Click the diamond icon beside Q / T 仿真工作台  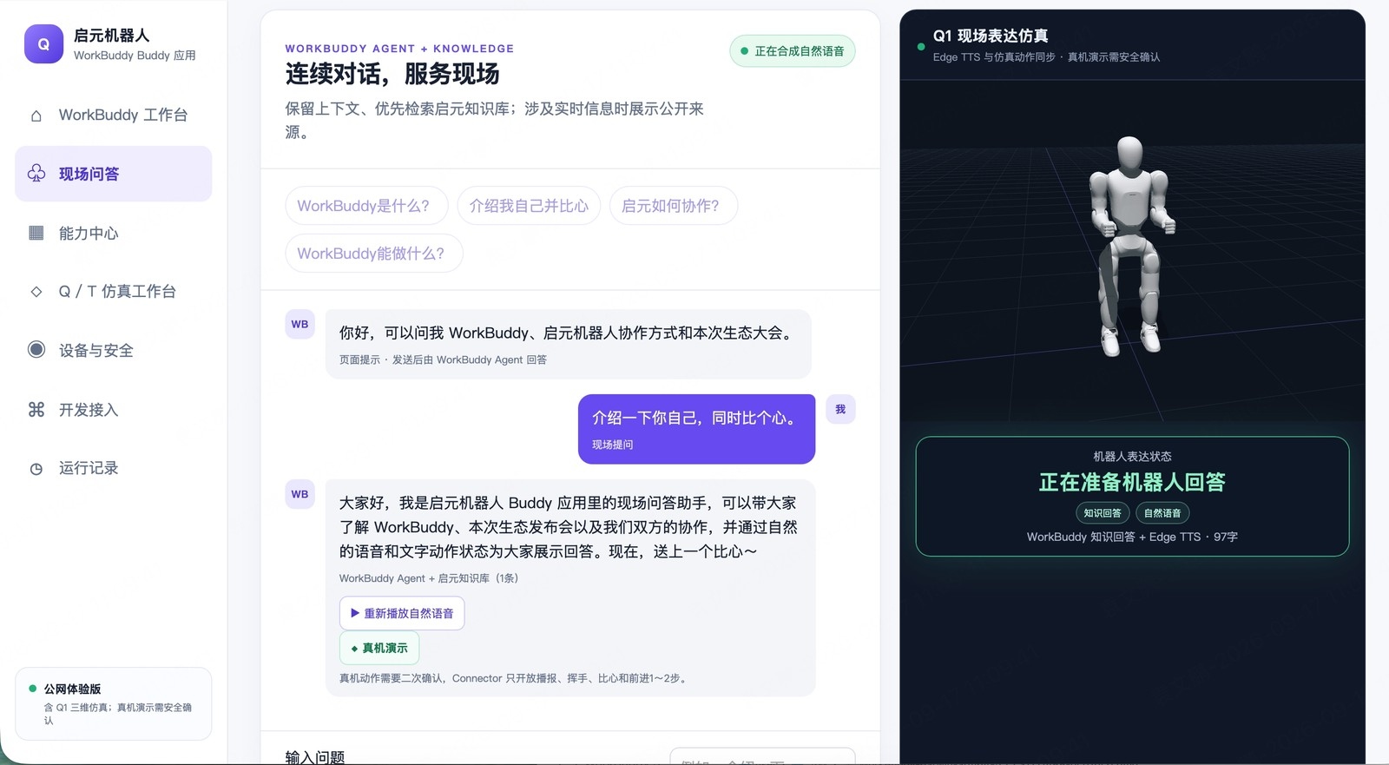click(x=36, y=292)
